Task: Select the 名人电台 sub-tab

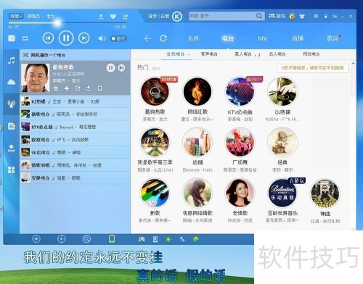Action: [x=277, y=54]
